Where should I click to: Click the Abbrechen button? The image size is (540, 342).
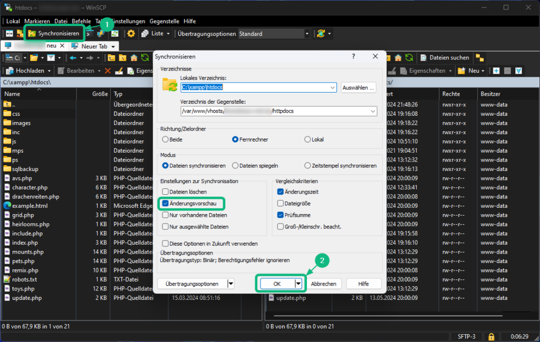[323, 284]
